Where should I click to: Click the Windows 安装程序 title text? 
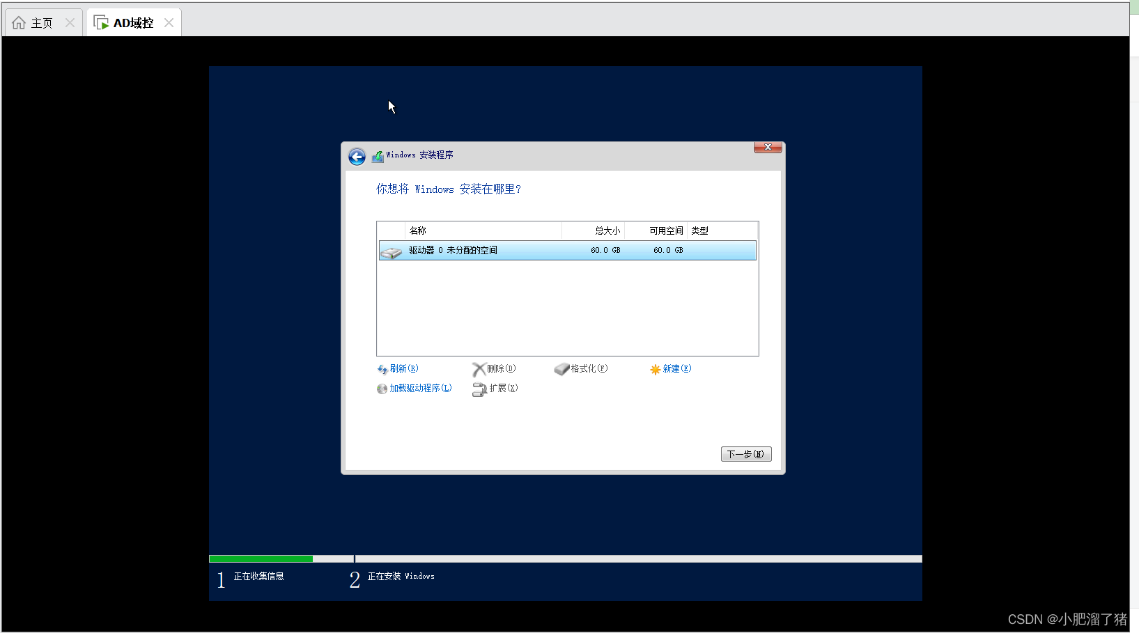point(419,155)
